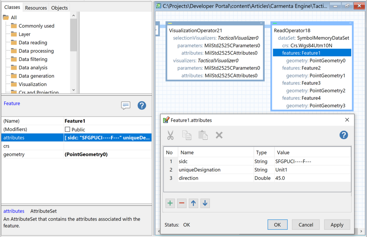
Task: Click the value SFGPUCI----F---
Action: click(x=293, y=161)
